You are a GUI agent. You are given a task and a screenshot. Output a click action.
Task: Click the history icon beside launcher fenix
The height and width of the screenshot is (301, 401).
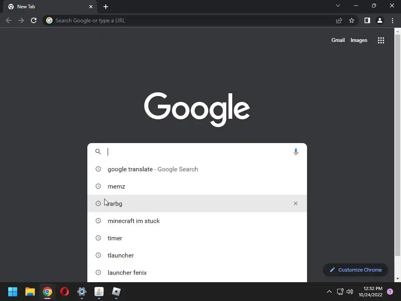(x=98, y=273)
